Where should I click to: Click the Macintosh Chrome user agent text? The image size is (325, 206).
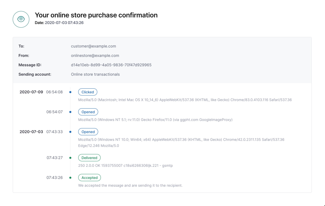click(x=185, y=100)
